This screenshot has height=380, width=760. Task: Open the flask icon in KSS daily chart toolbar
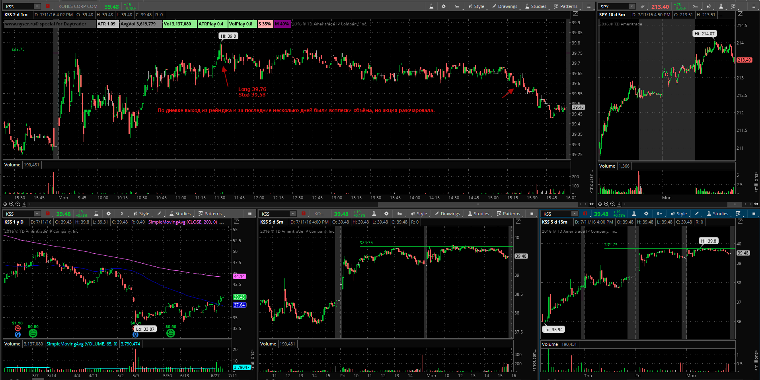[96, 214]
